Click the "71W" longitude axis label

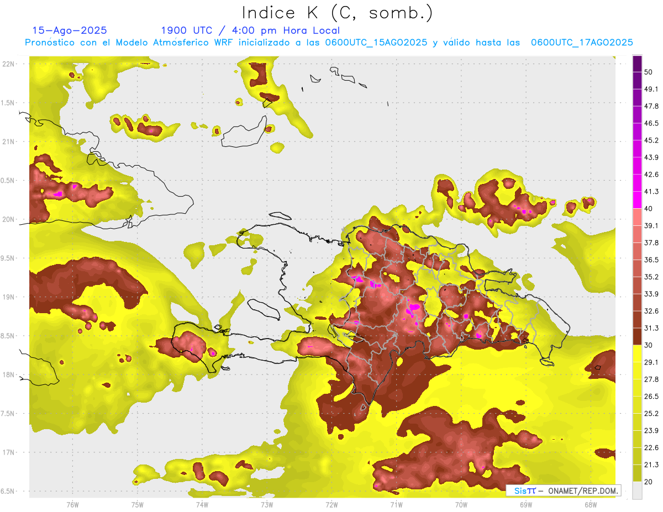[x=396, y=504]
